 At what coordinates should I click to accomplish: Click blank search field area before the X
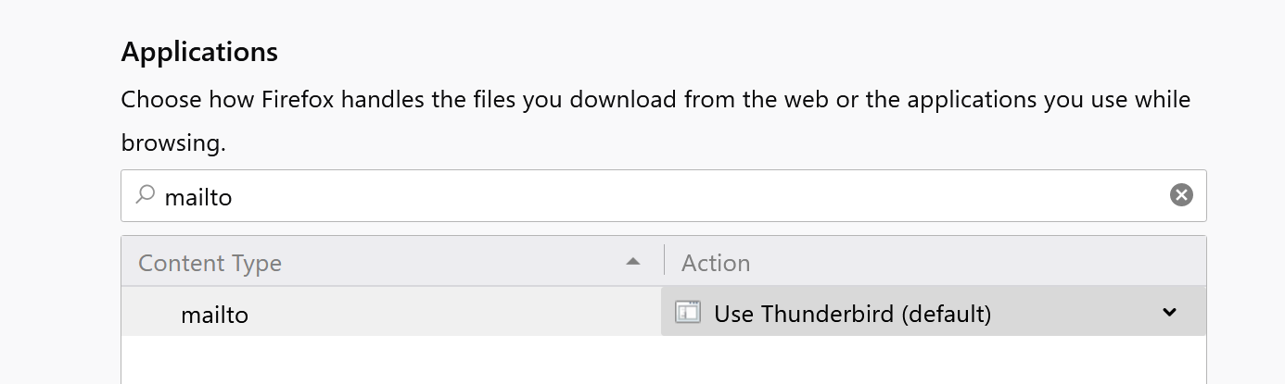coord(700,195)
